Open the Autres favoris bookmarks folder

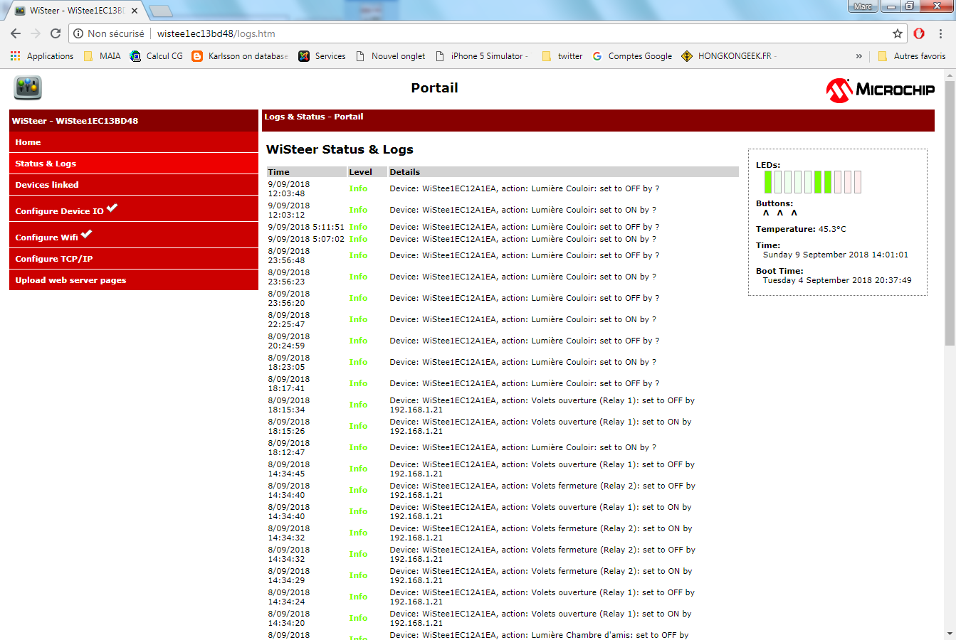(912, 56)
